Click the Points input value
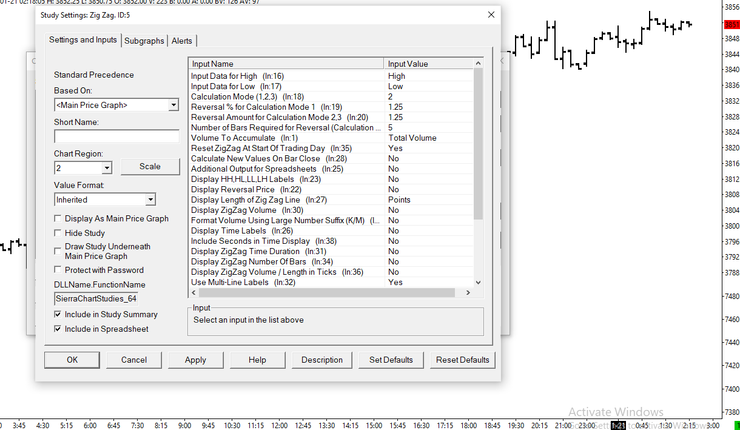The height and width of the screenshot is (430, 740). click(x=399, y=200)
